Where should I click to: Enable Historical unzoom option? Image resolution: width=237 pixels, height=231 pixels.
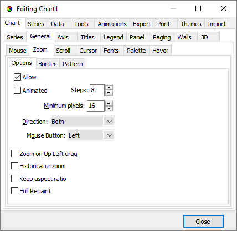tap(14, 166)
